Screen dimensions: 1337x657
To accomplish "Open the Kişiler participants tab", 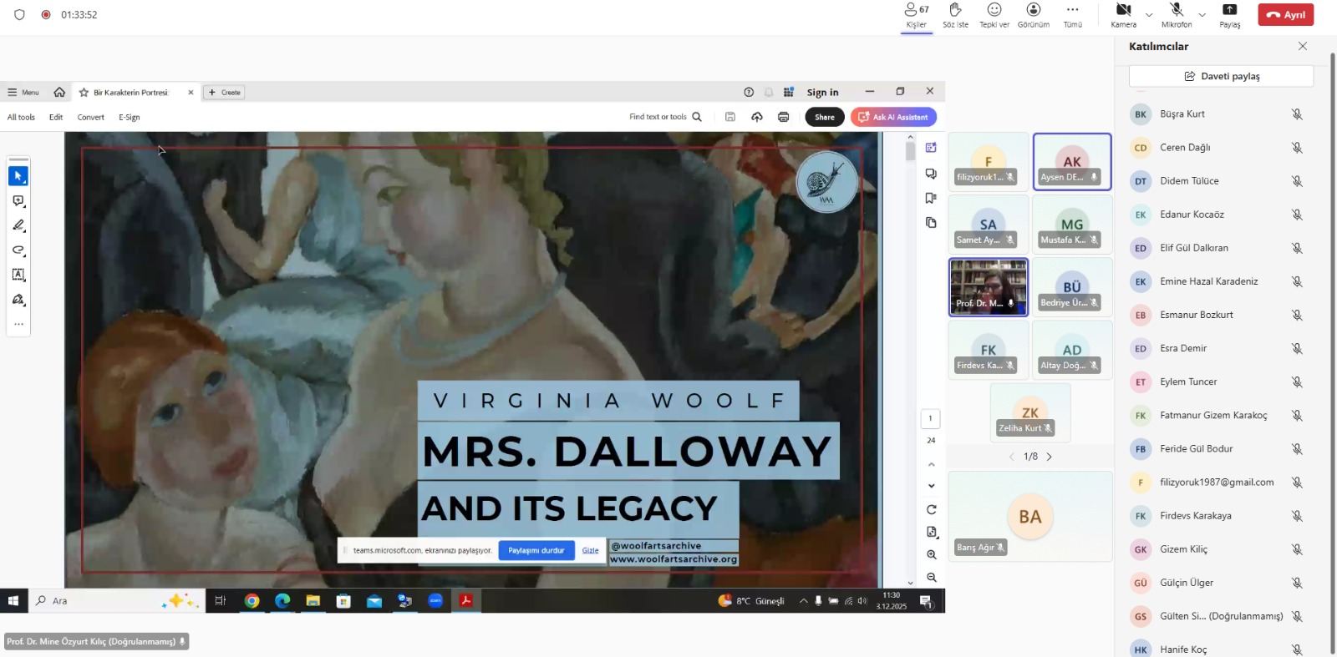I will click(x=917, y=14).
